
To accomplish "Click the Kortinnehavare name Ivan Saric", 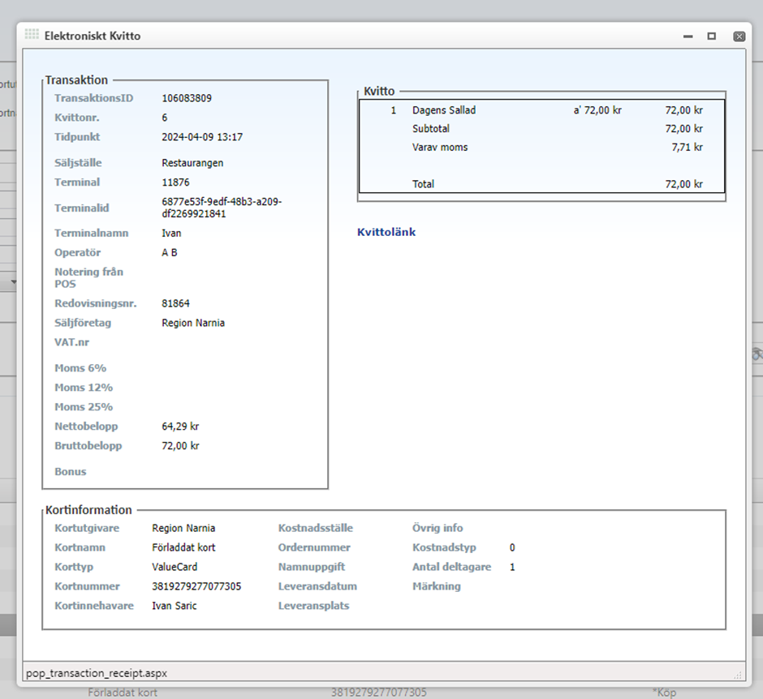I will point(175,606).
